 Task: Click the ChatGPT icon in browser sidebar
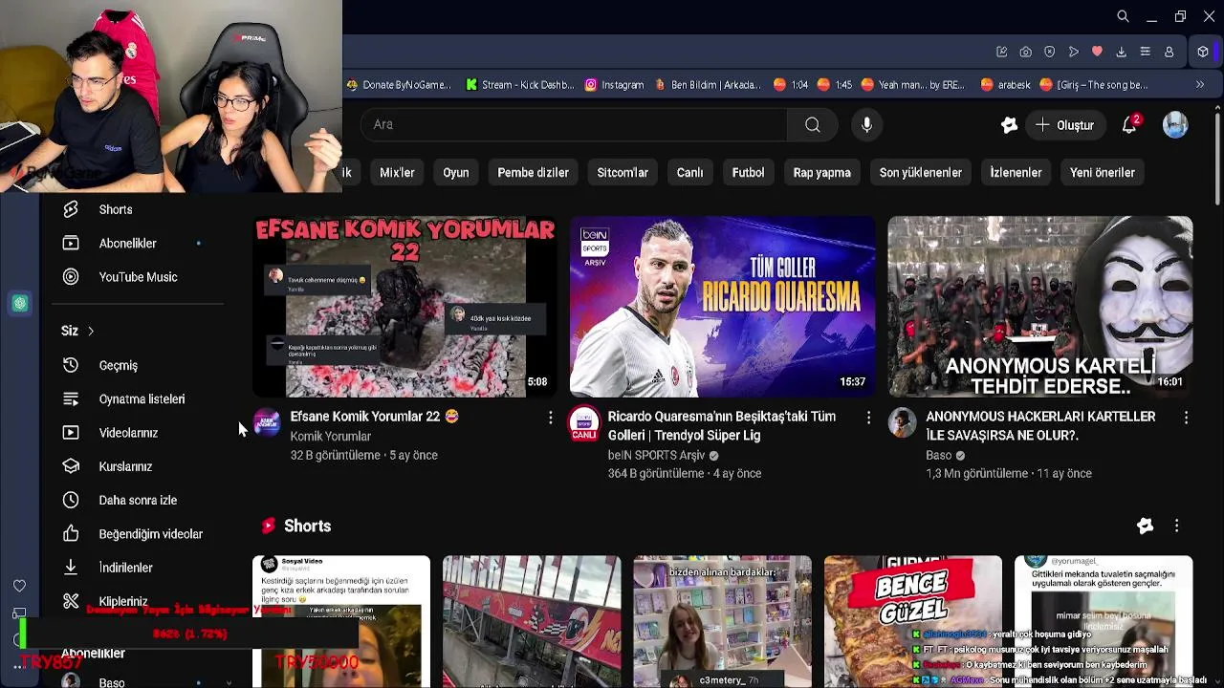point(20,304)
